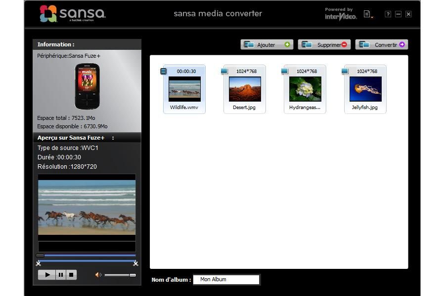Viewport: 445px width, 296px height.
Task: Click the Convertir button
Action: pos(381,44)
